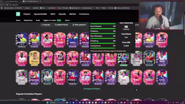185x104 pixels.
Task: Open the Kaká icon card
Action: [123, 77]
